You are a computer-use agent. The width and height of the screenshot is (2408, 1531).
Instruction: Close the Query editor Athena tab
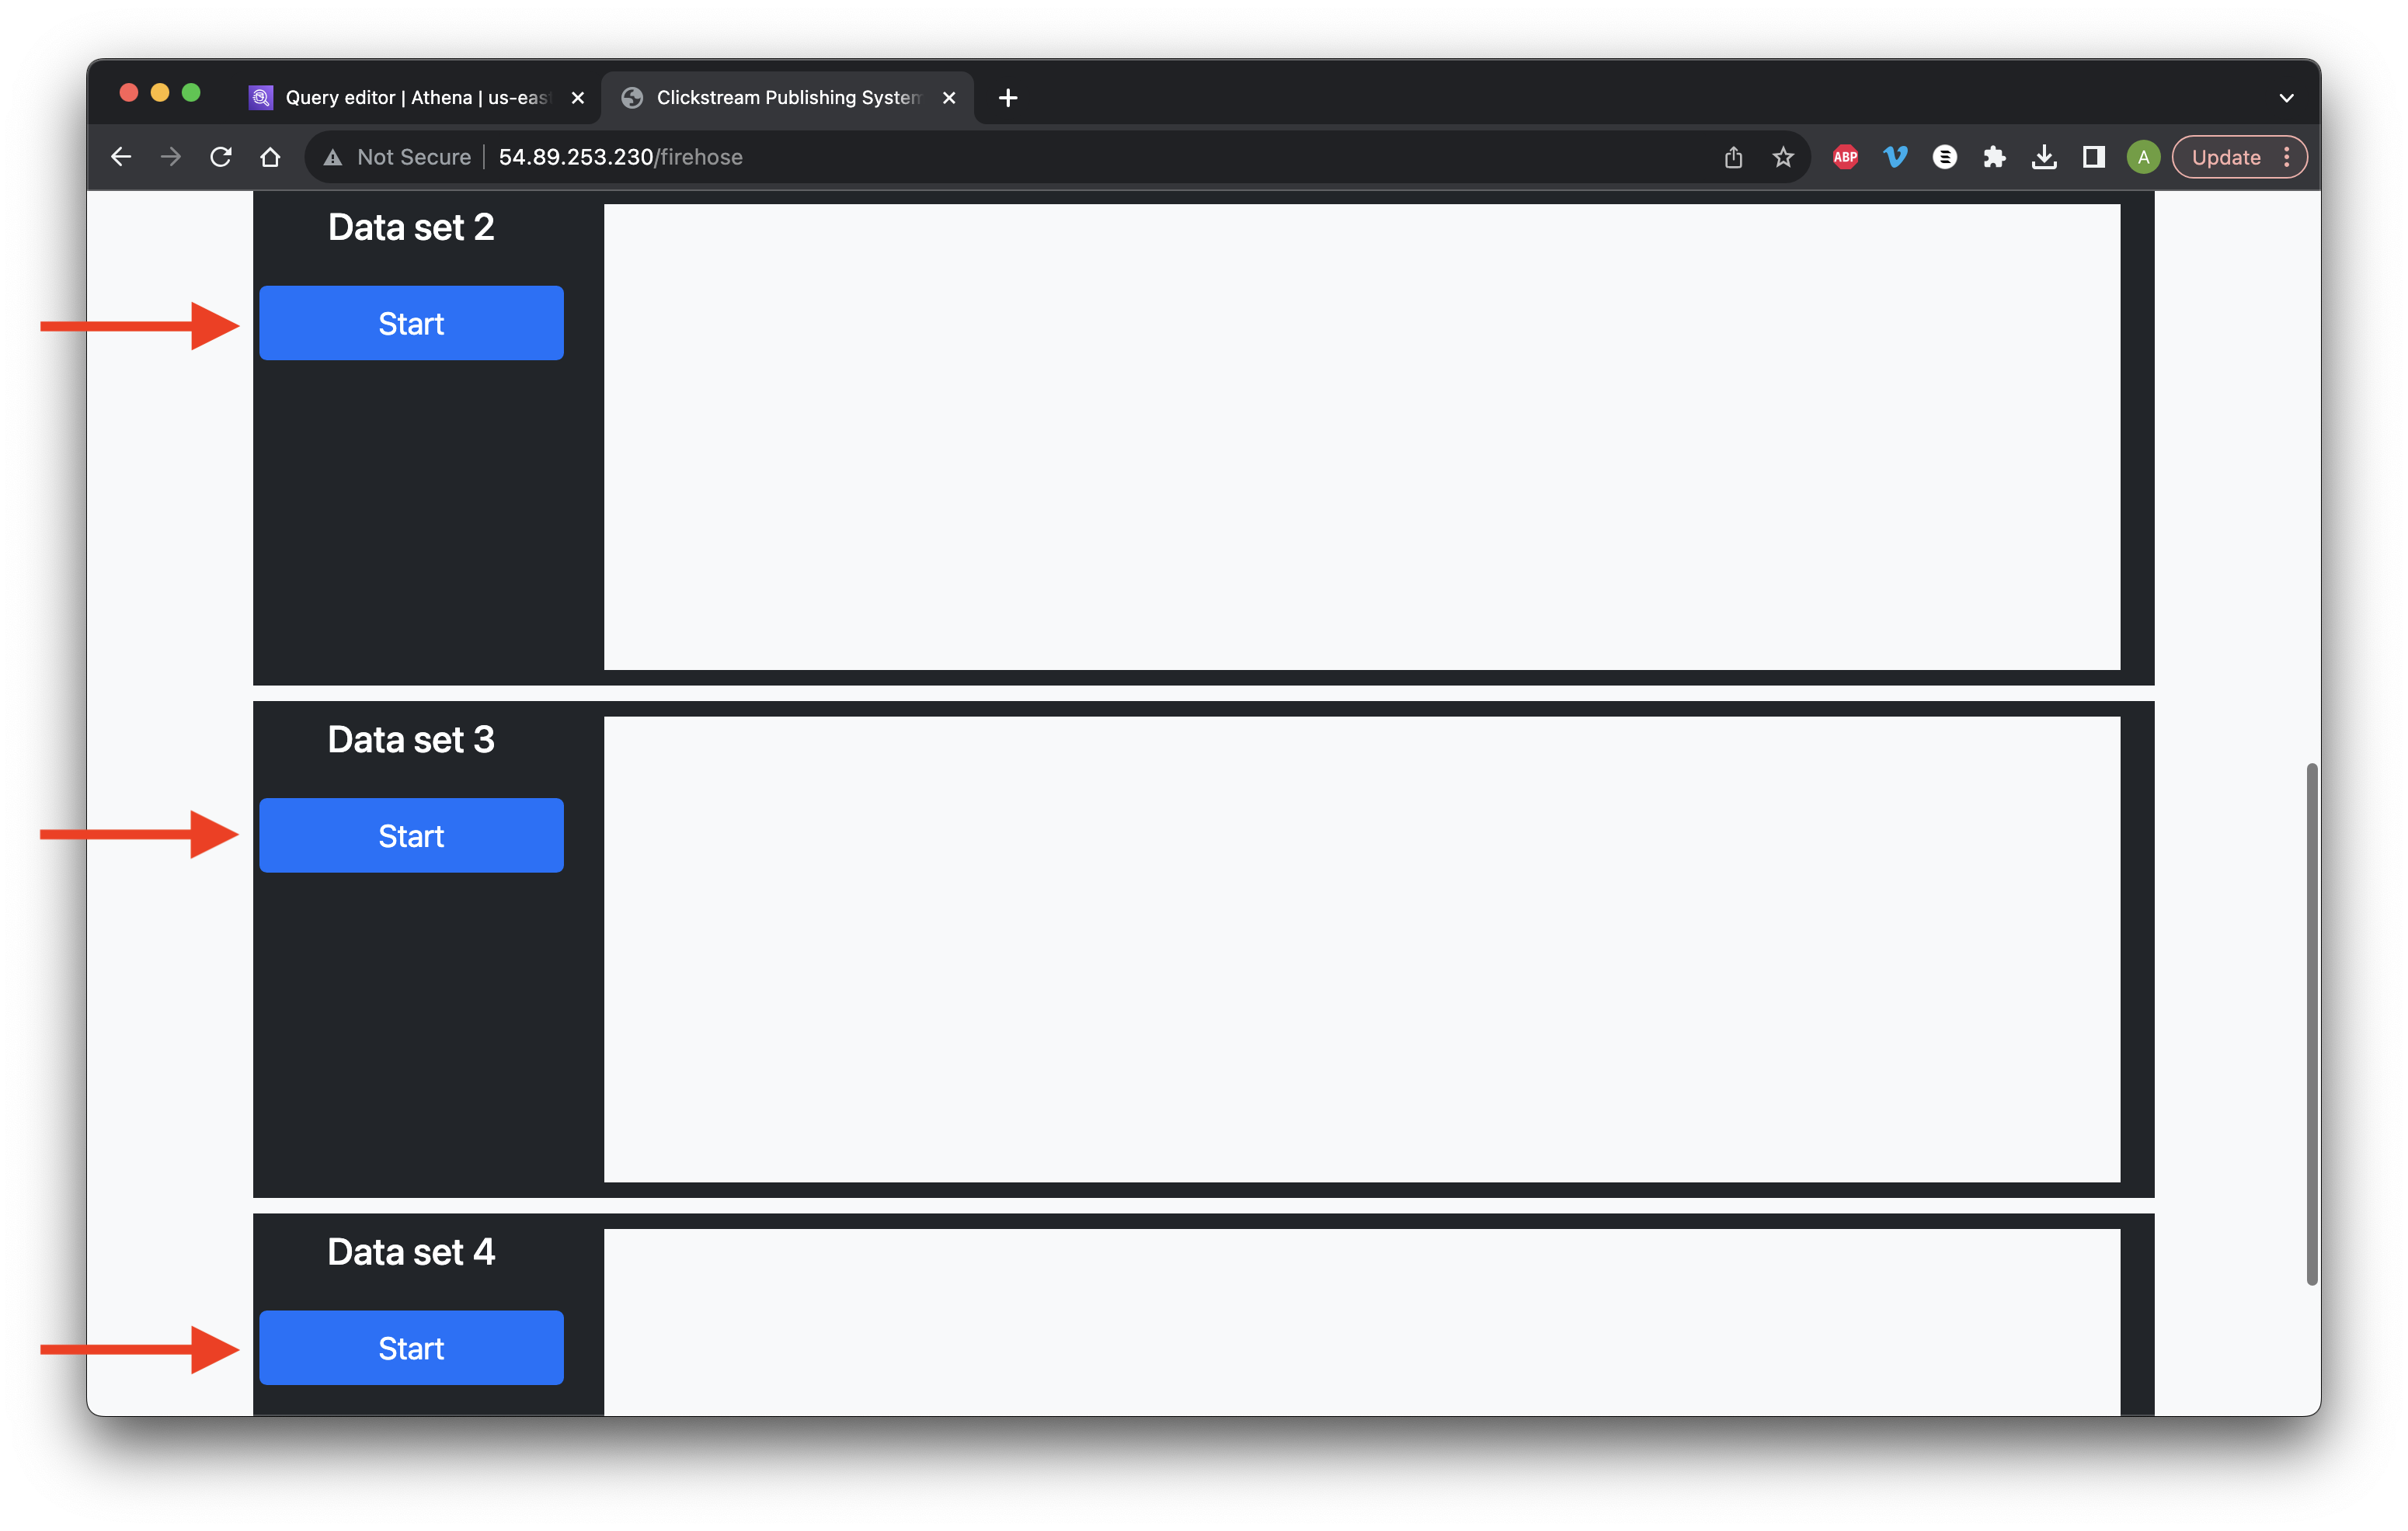(x=577, y=98)
